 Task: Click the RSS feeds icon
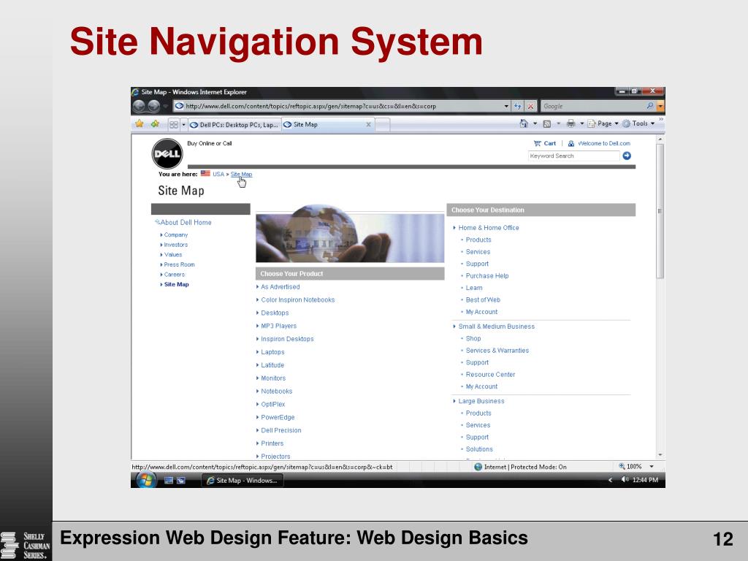coord(547,124)
